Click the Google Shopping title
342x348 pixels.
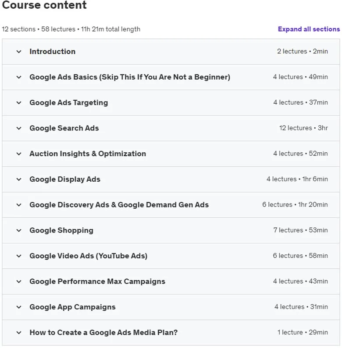tap(61, 230)
